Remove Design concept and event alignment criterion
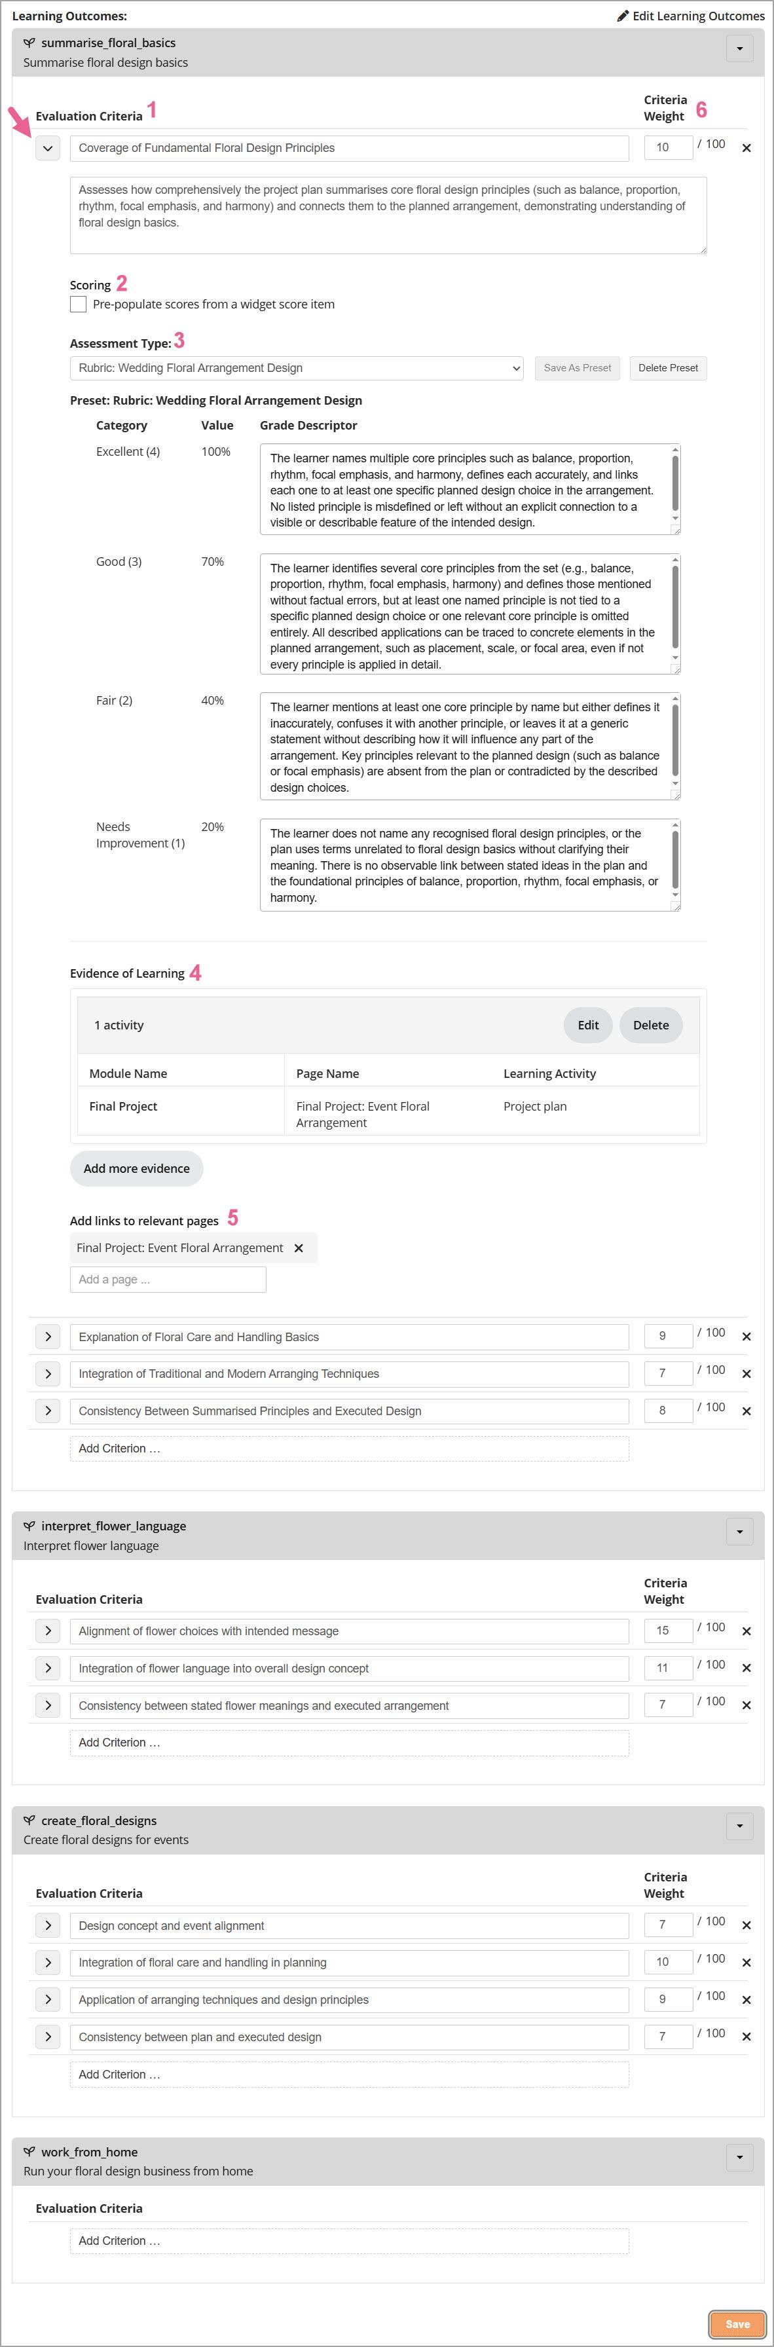 746,1925
